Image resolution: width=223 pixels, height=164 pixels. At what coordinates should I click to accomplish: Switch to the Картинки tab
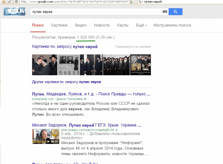pos(59,25)
